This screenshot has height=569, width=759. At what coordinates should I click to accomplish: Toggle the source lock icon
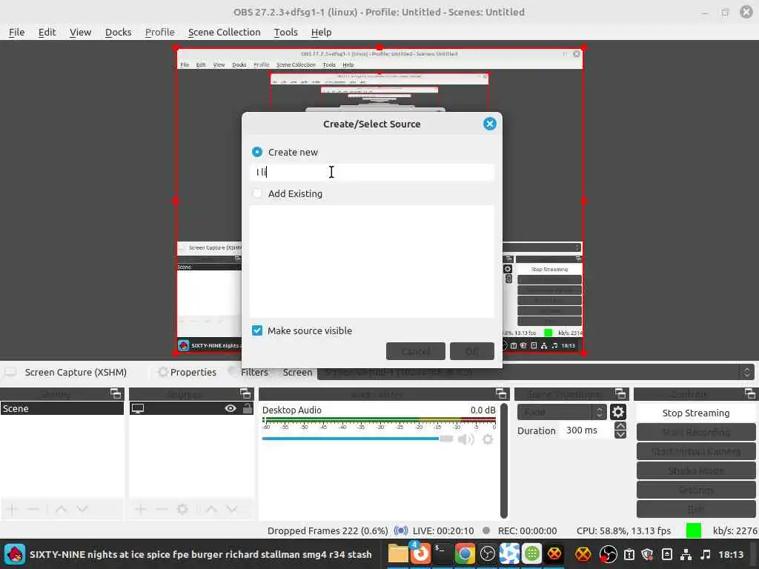point(248,408)
